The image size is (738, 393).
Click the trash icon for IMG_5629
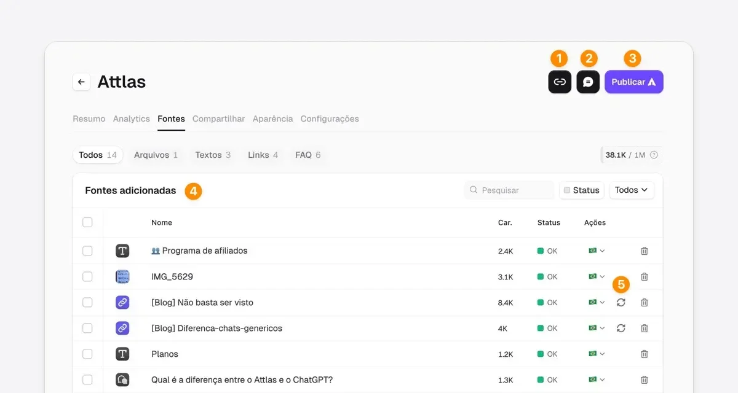coord(644,276)
